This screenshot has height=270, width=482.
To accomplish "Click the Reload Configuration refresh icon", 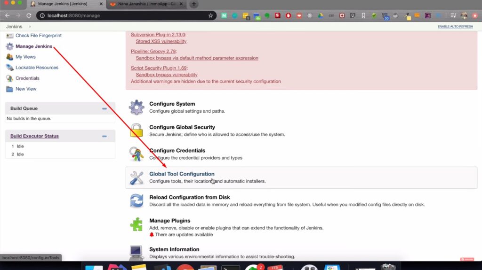I will [x=137, y=201].
